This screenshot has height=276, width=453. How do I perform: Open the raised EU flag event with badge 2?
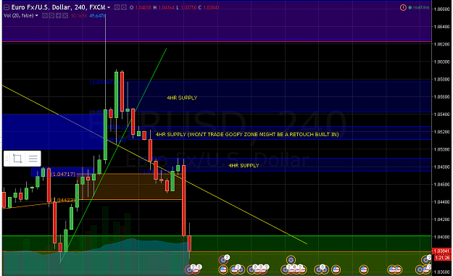click(x=223, y=260)
